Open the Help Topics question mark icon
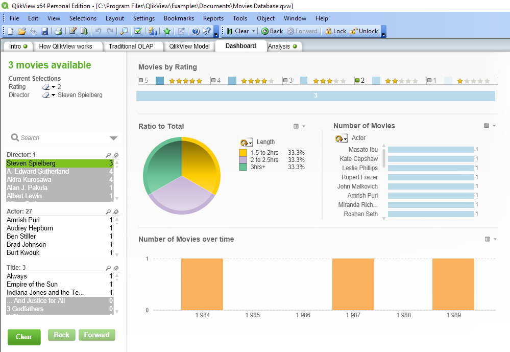The width and height of the screenshot is (510, 352). click(196, 31)
